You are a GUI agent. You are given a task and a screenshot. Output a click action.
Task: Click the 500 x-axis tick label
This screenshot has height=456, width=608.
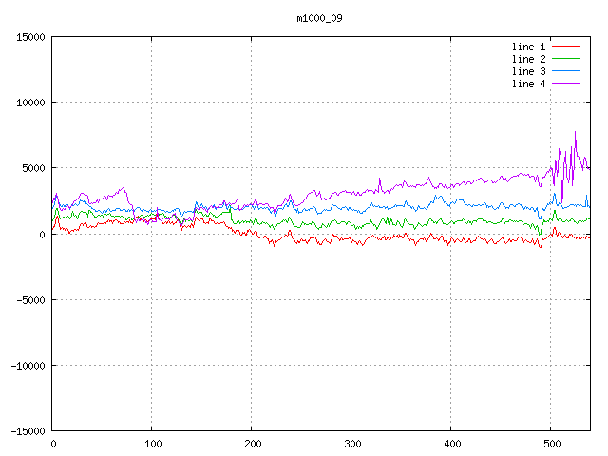[551, 444]
